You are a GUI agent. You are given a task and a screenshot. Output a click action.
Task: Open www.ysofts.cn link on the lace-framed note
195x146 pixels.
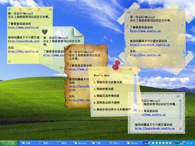(151, 114)
